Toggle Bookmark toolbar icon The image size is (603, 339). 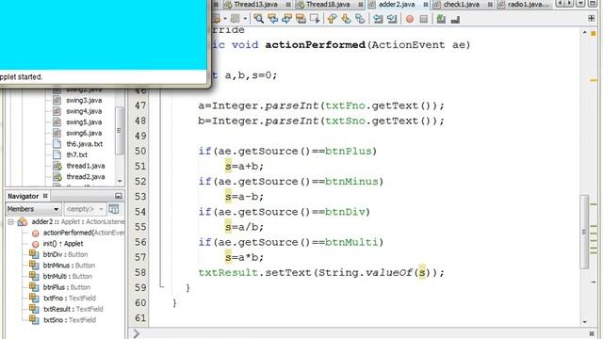click(360, 19)
